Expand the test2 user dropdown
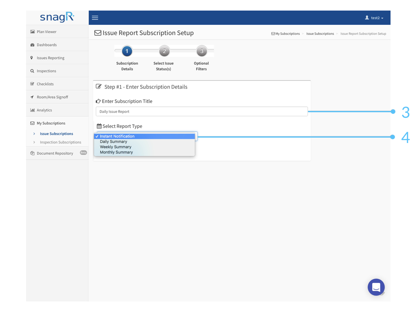 tap(374, 18)
